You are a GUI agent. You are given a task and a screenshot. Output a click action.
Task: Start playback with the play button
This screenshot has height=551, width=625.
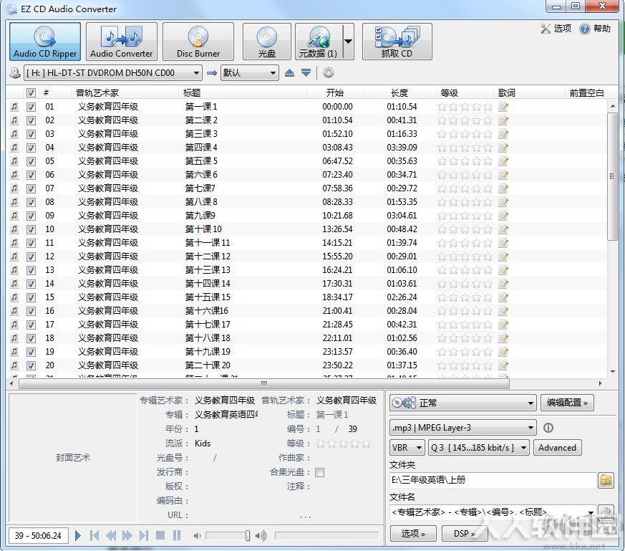click(x=78, y=535)
